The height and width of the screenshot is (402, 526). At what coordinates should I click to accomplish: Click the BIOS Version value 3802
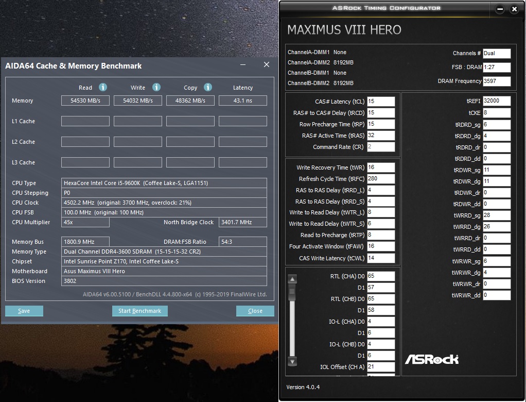click(164, 281)
